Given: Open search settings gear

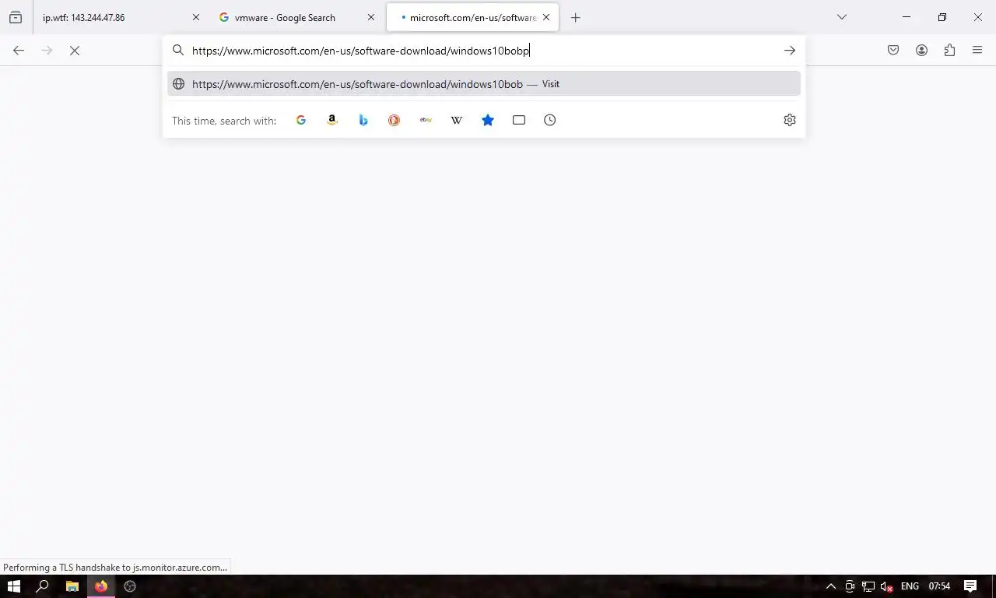Looking at the screenshot, I should 790,120.
